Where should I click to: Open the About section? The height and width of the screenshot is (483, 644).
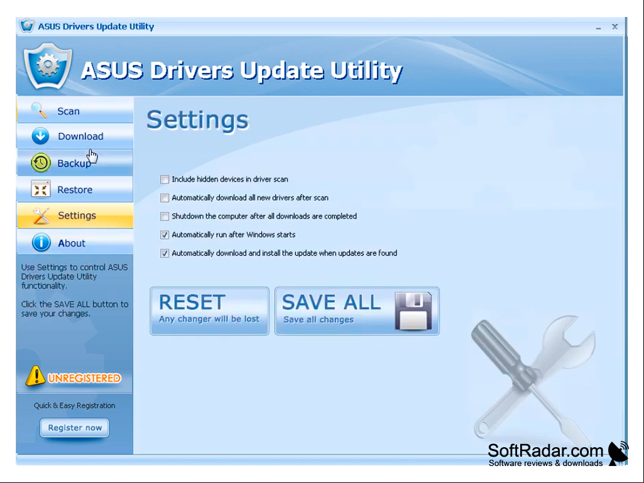pyautogui.click(x=75, y=242)
